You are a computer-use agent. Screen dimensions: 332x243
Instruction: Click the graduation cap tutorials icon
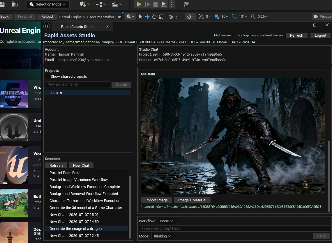(x=186, y=4)
